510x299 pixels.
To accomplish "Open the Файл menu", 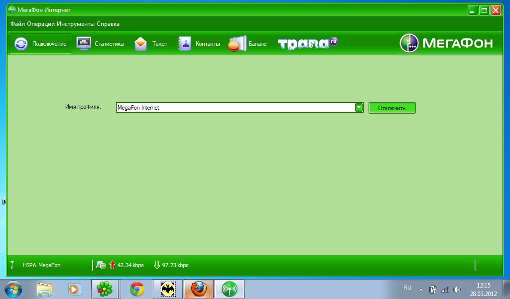I will [x=17, y=24].
